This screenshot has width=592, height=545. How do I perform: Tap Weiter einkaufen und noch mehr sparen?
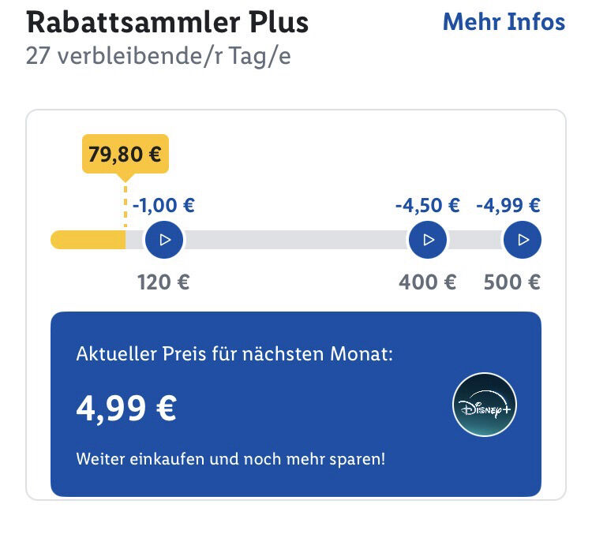coord(230,458)
